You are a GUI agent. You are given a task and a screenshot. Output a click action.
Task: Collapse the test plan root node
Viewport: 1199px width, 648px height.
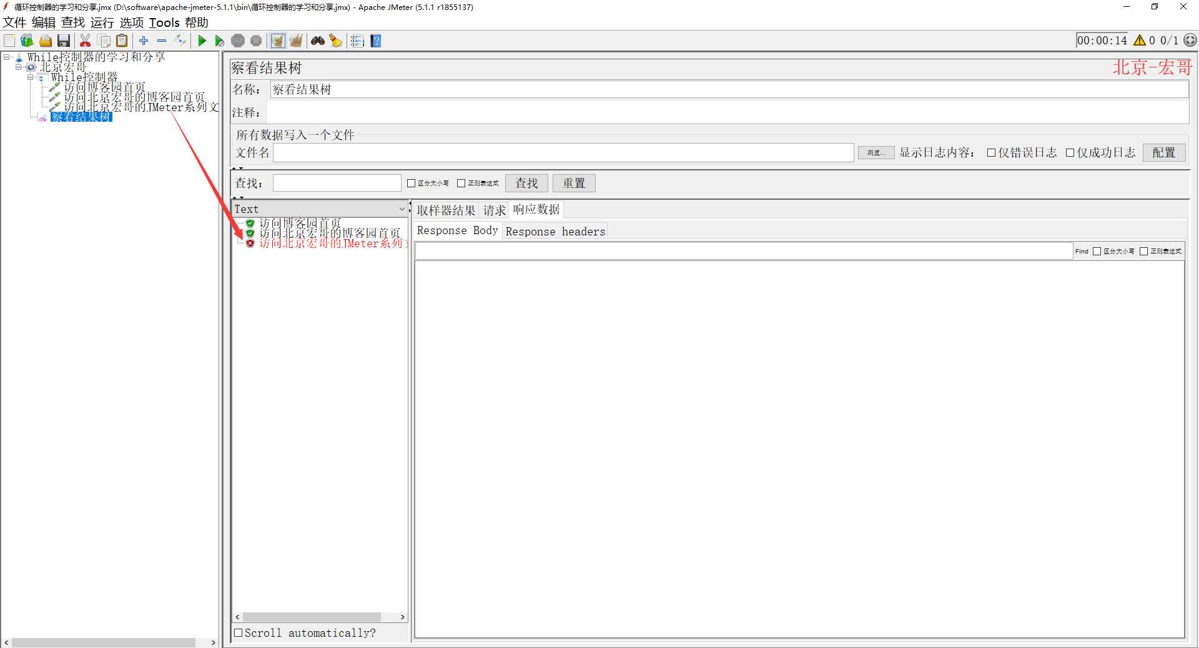[7, 57]
